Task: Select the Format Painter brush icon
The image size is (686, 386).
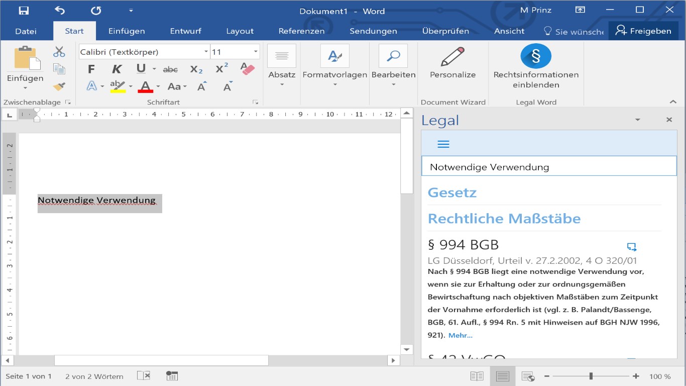Action: pos(59,86)
